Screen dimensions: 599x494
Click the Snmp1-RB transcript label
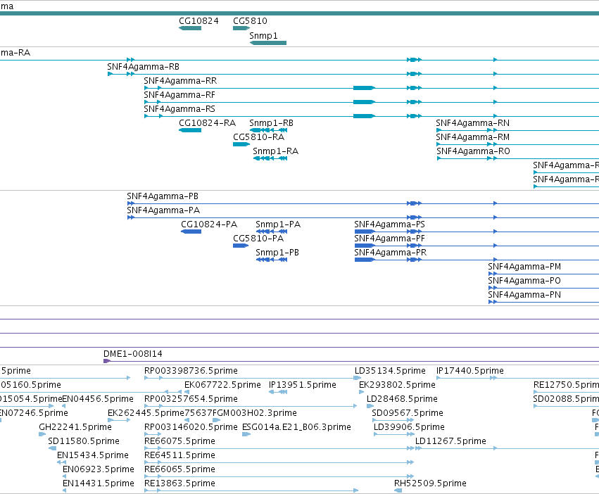271,123
